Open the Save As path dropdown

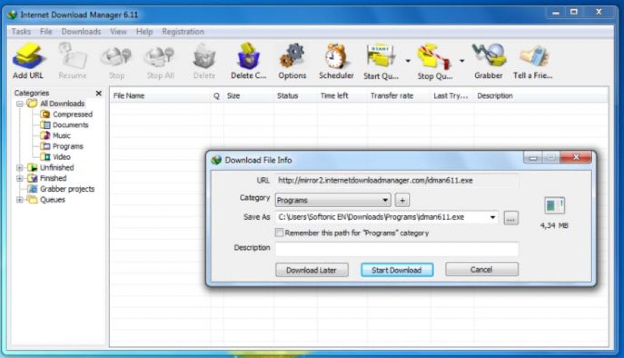(492, 217)
